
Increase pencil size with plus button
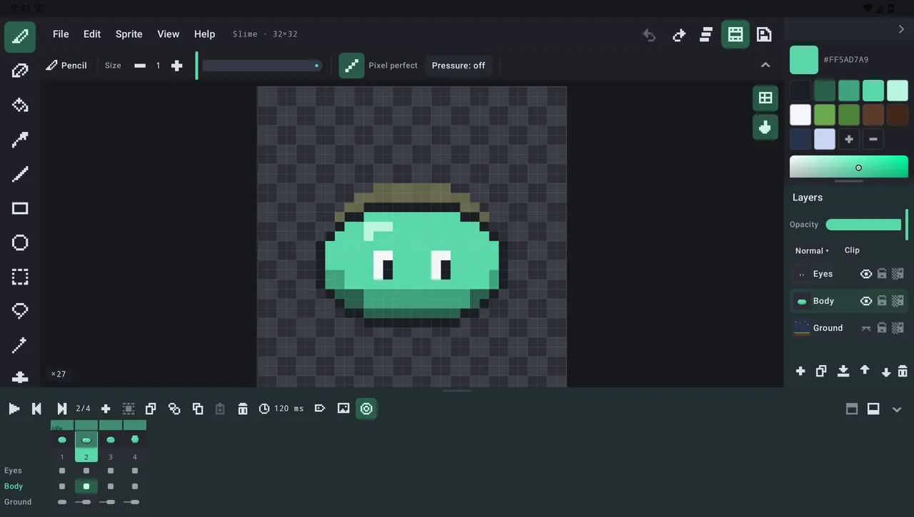(177, 66)
